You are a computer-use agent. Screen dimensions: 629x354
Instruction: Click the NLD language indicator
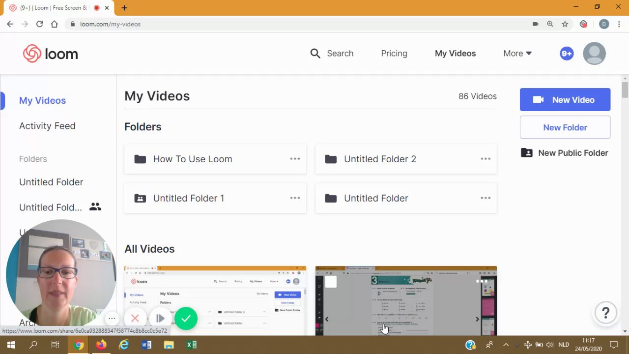(564, 345)
